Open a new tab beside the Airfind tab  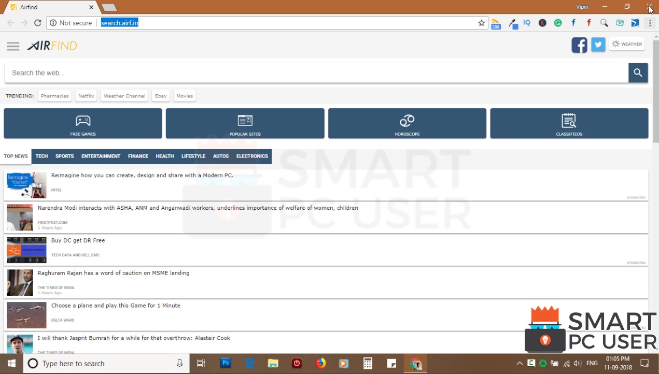[109, 7]
